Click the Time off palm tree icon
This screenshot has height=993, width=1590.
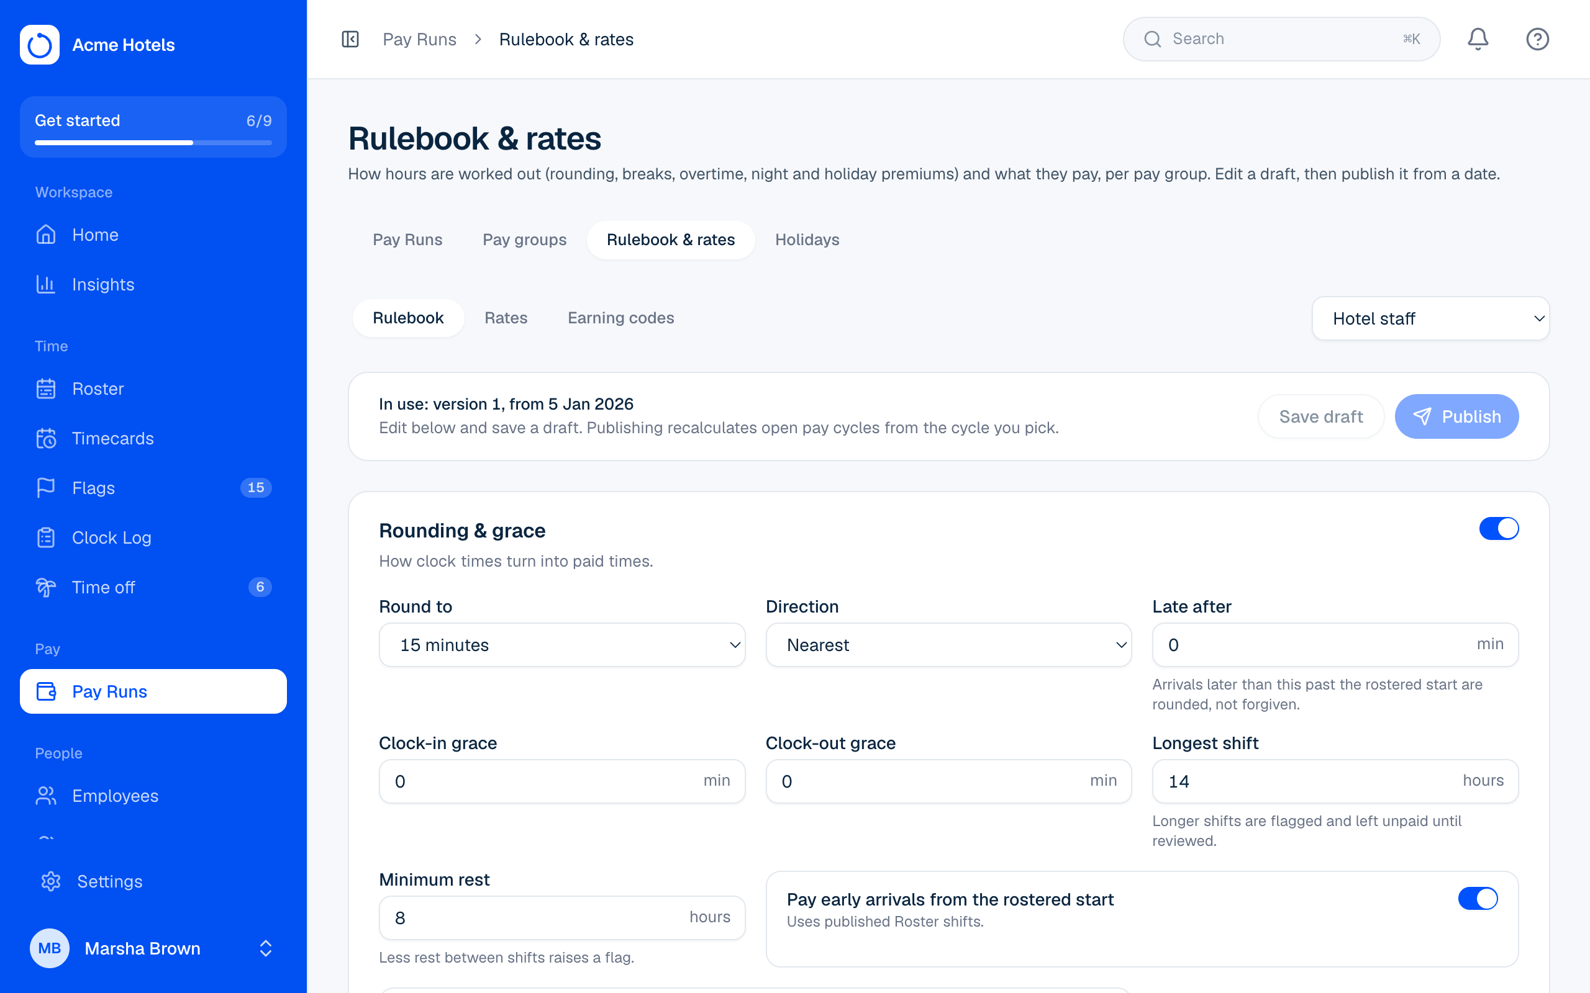click(x=46, y=587)
